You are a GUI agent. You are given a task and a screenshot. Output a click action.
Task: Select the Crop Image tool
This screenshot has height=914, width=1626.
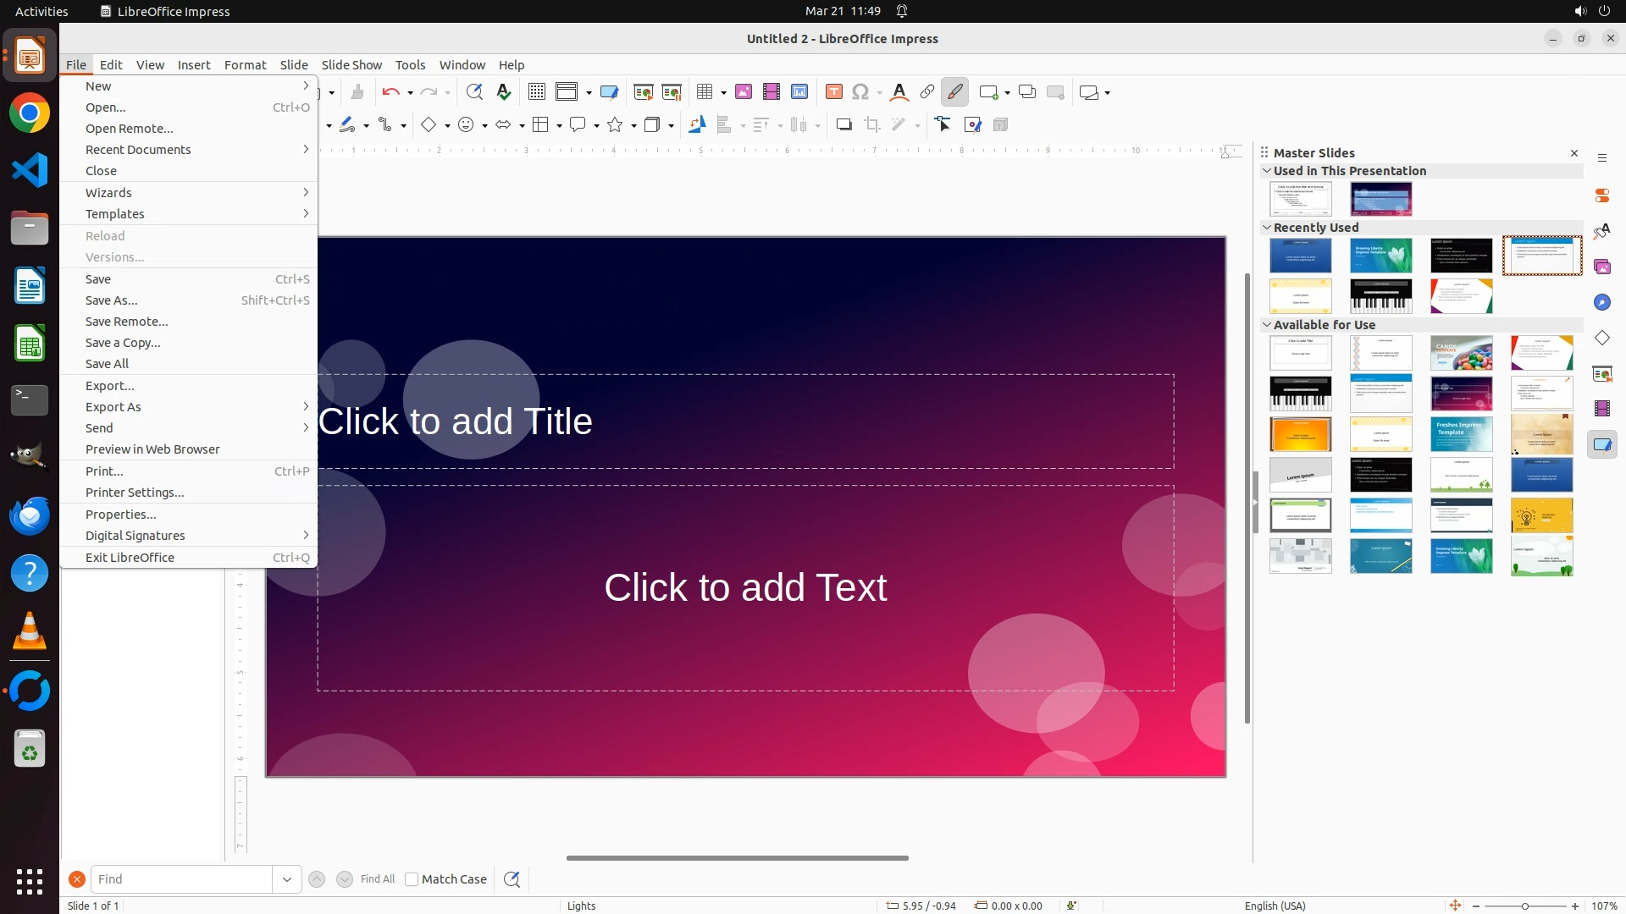(x=872, y=125)
